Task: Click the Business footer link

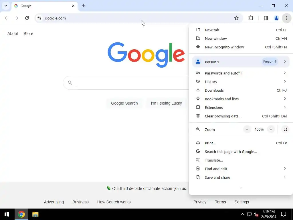Action: pyautogui.click(x=80, y=202)
